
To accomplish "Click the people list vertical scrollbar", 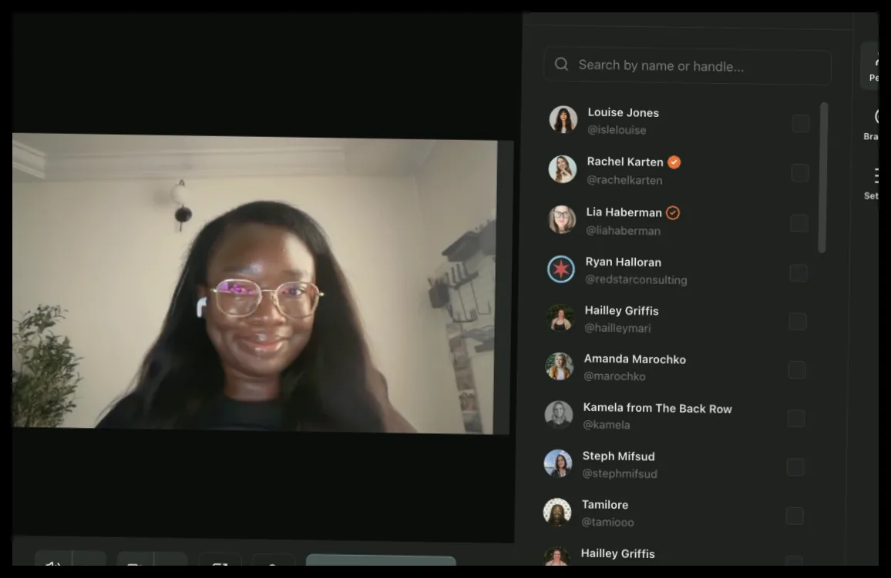I will [823, 177].
